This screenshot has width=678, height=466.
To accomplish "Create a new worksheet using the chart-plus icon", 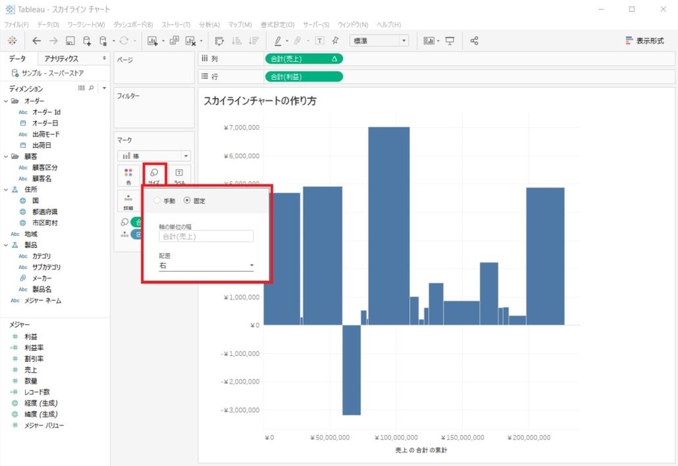I will (x=152, y=40).
